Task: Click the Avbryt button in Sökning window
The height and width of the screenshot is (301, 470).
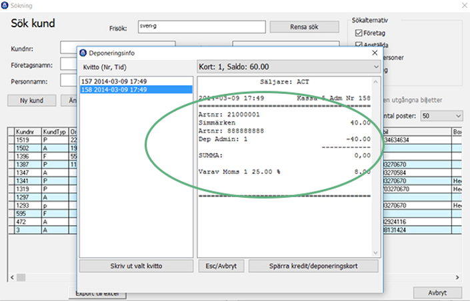Action: pos(437,292)
